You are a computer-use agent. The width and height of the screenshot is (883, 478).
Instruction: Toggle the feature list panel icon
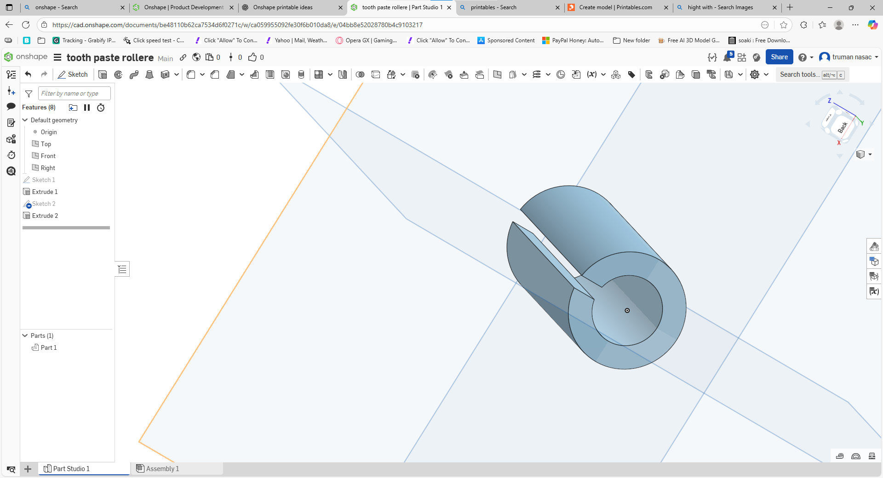[x=11, y=74]
